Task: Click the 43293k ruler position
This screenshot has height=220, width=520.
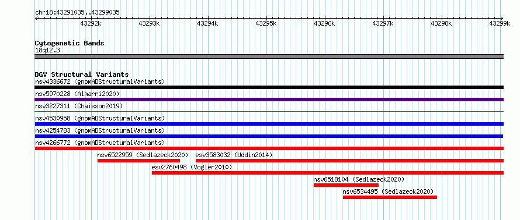Action: point(150,23)
